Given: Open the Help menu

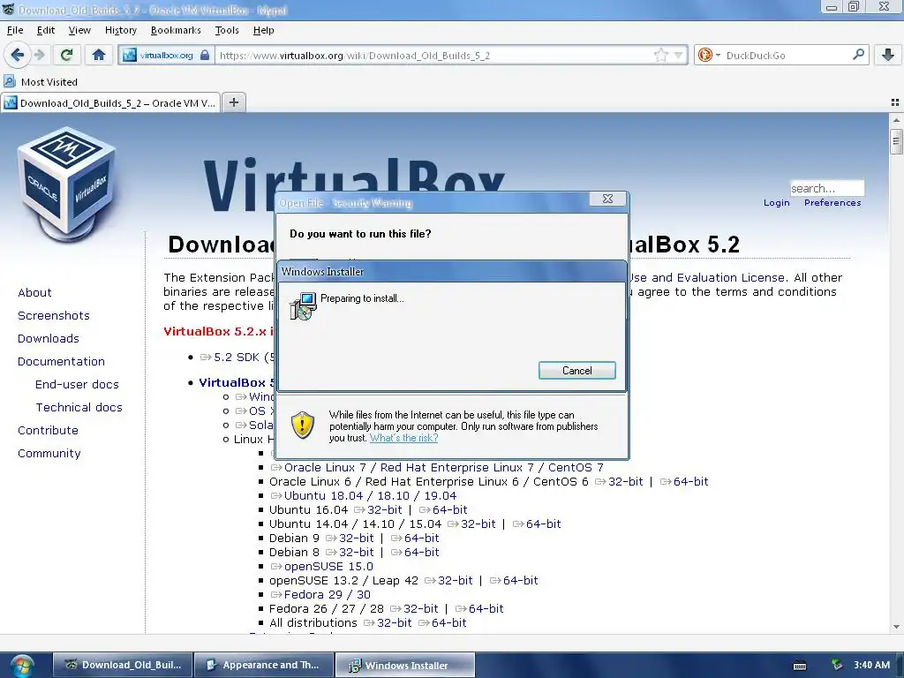Looking at the screenshot, I should [x=263, y=30].
